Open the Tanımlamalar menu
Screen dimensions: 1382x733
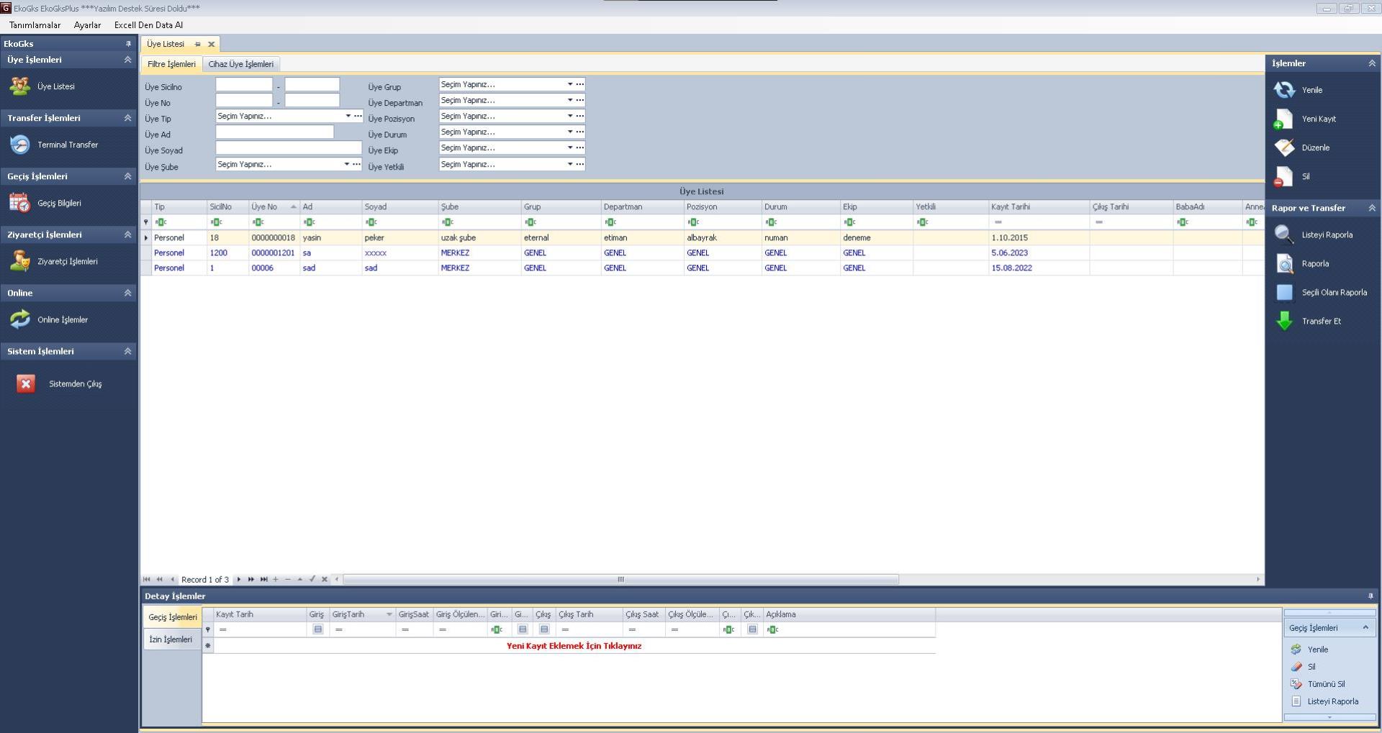tap(35, 25)
